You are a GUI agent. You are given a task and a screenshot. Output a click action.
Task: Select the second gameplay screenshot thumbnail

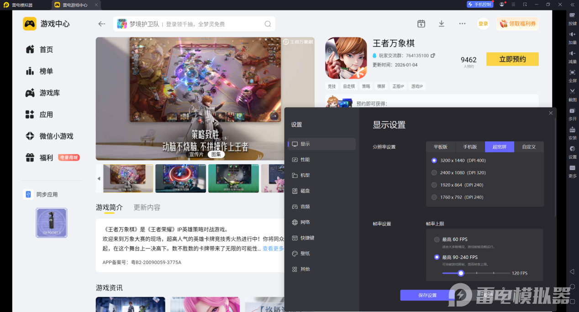(181, 178)
